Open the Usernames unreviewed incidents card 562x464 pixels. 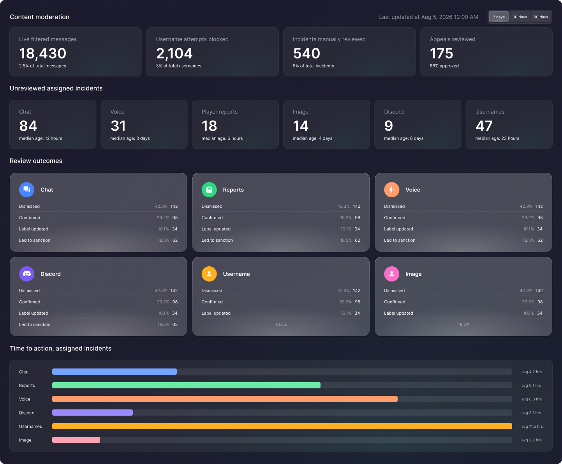[509, 124]
